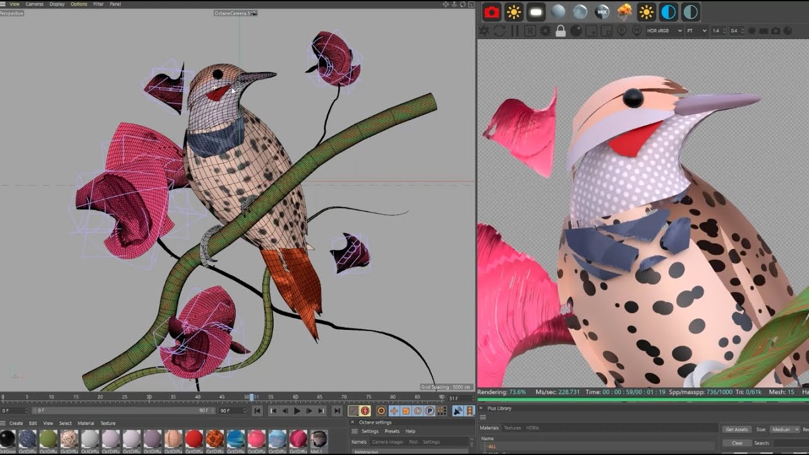
Task: Open Octane settings via the gear icon
Action: click(x=545, y=30)
